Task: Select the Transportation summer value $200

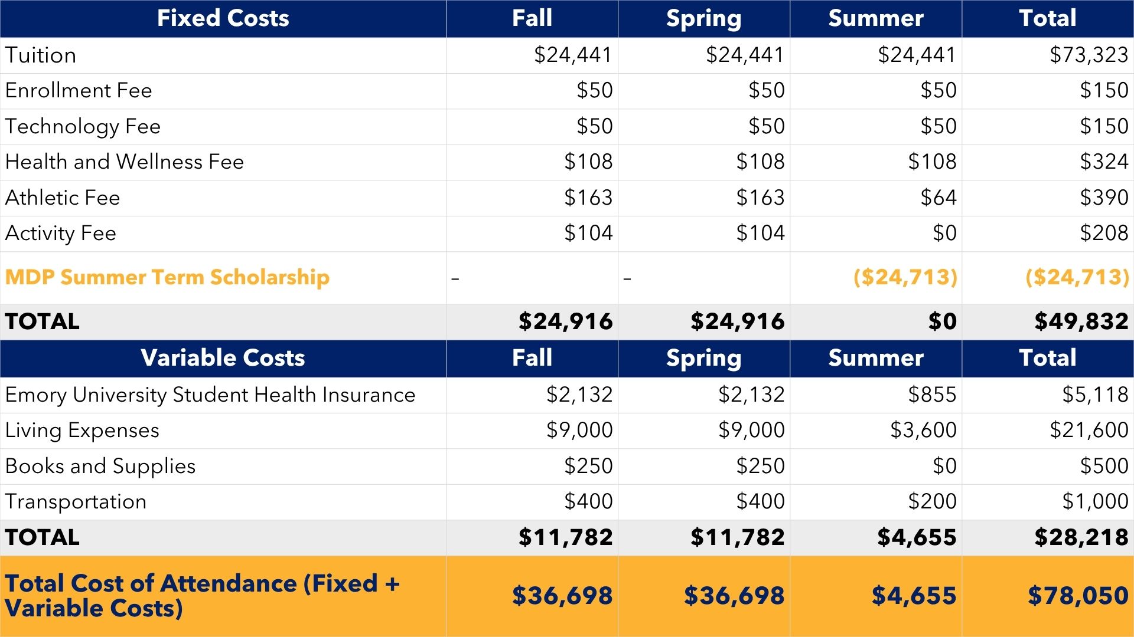Action: pos(932,501)
